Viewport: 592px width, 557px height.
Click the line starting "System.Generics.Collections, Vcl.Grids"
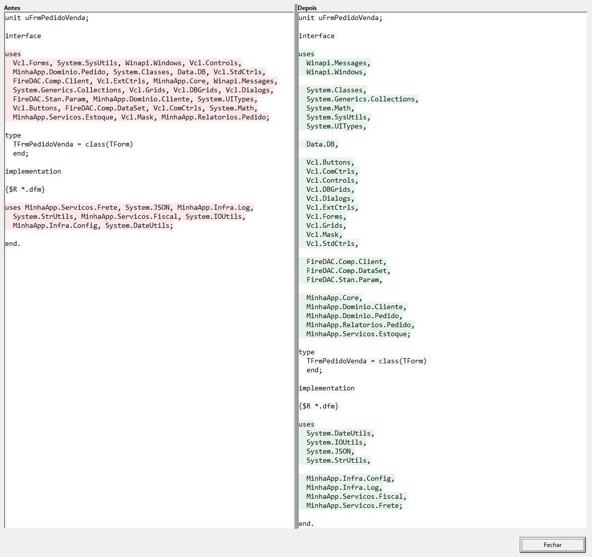pyautogui.click(x=143, y=90)
